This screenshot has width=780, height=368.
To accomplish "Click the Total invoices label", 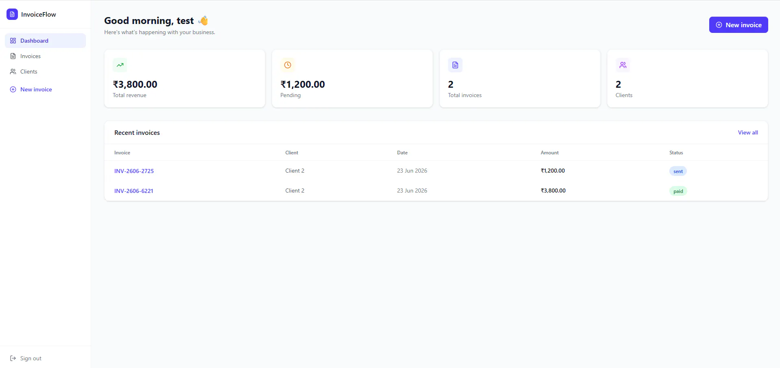I will pos(465,95).
